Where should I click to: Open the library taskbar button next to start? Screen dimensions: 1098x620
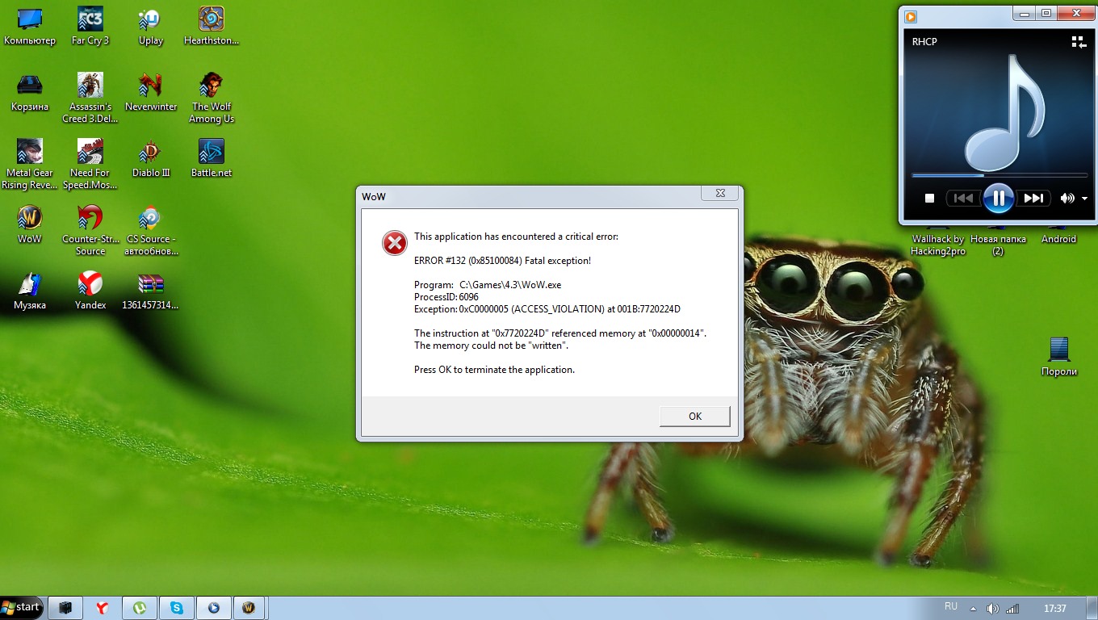pyautogui.click(x=66, y=608)
